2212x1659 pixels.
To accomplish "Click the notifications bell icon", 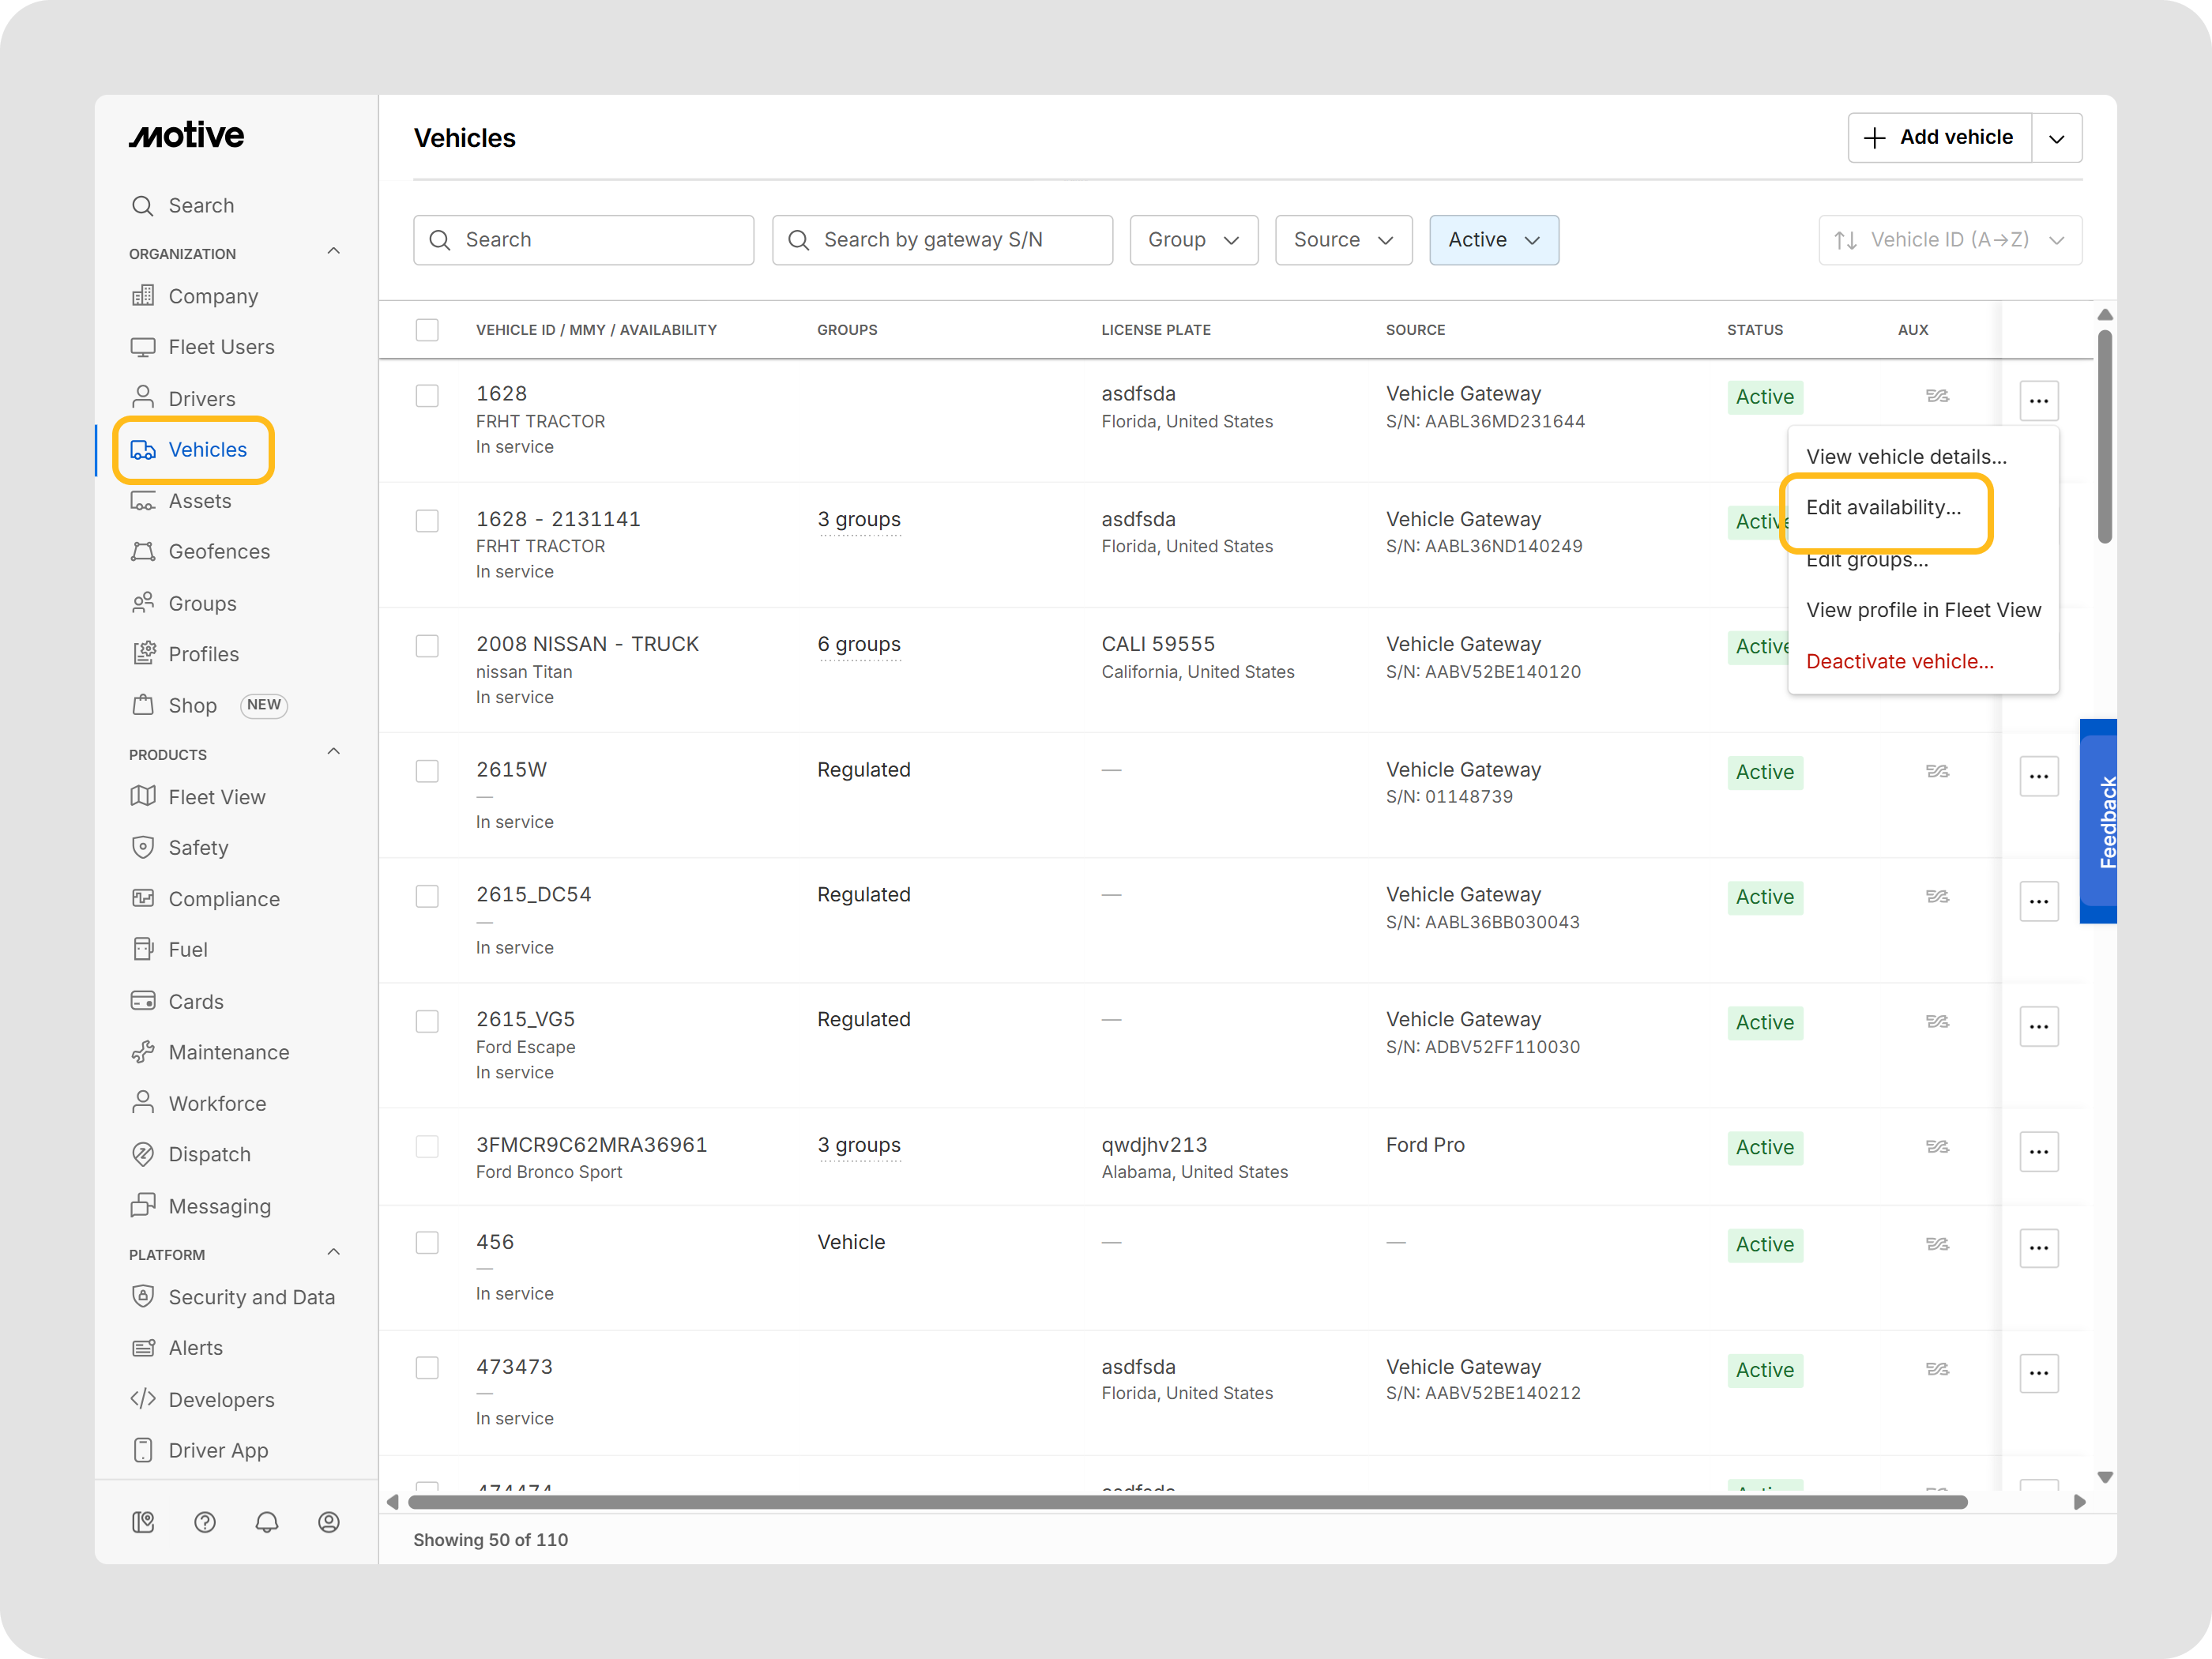I will (267, 1522).
